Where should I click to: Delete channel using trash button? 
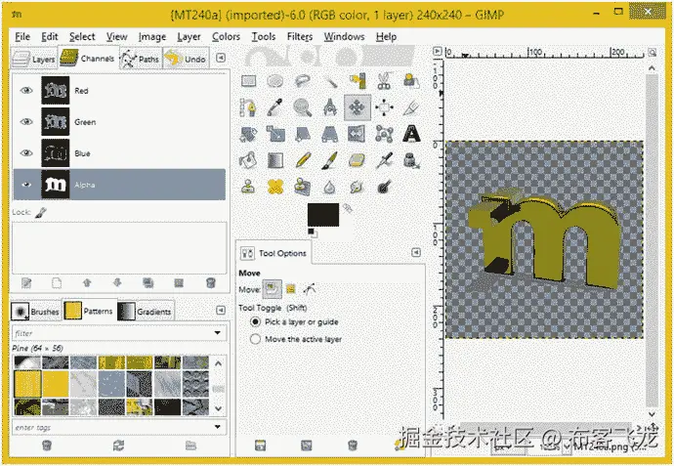tap(211, 283)
